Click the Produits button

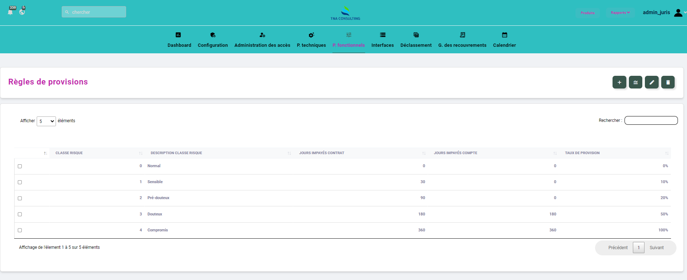pos(587,13)
